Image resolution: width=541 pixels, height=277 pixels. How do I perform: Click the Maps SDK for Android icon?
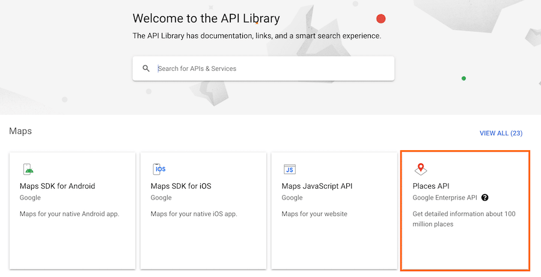click(28, 169)
